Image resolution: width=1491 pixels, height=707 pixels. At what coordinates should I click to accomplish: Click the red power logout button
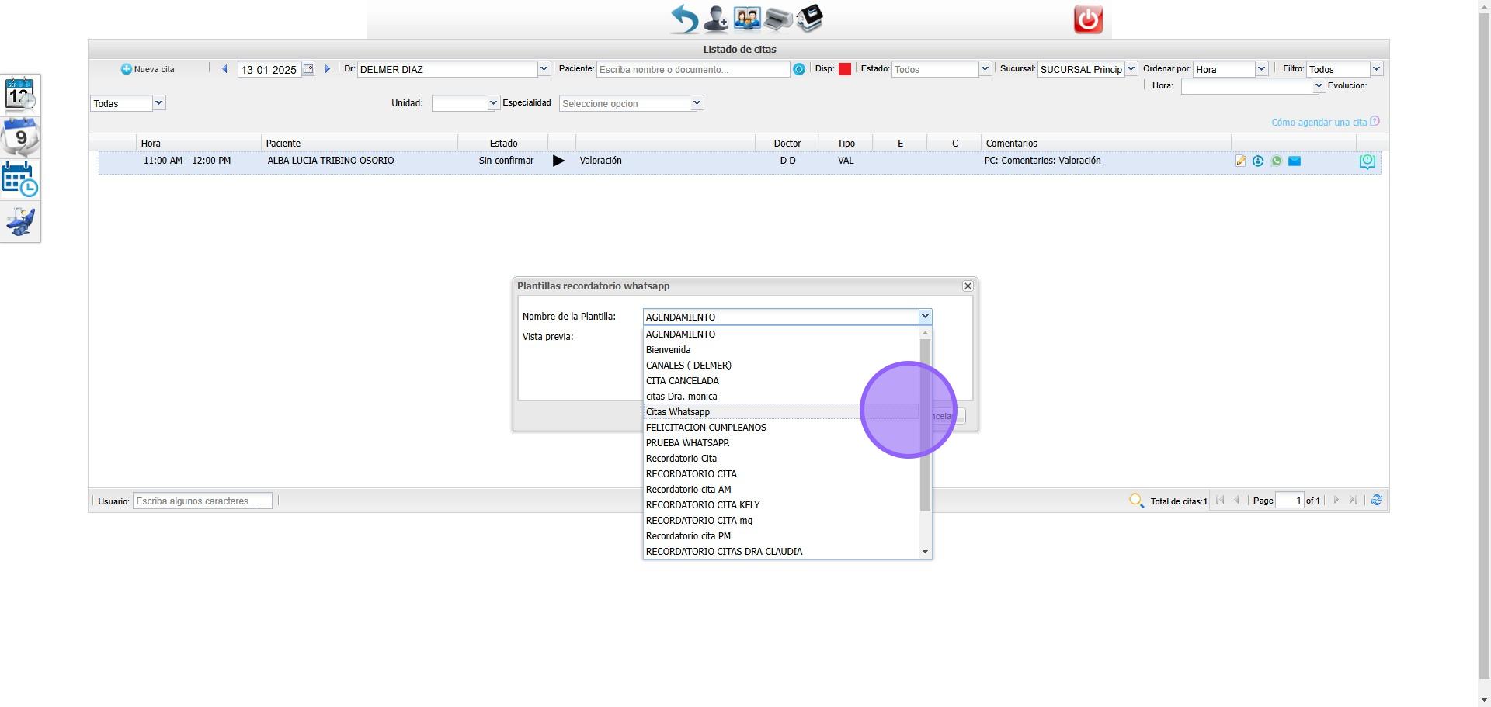click(1087, 19)
